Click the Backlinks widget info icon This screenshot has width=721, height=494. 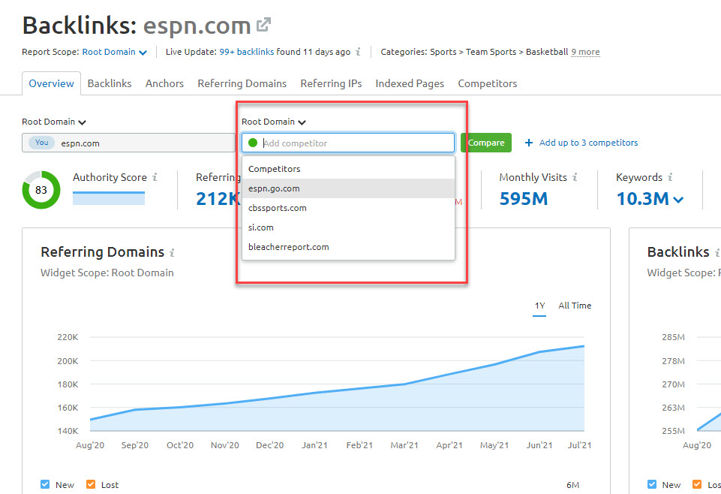(716, 252)
